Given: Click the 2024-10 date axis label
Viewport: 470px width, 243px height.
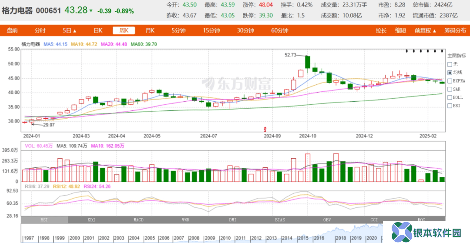Looking at the screenshot, I should click(x=307, y=136).
